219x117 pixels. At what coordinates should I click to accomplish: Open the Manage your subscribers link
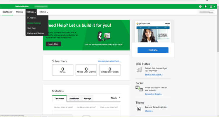click(109, 61)
